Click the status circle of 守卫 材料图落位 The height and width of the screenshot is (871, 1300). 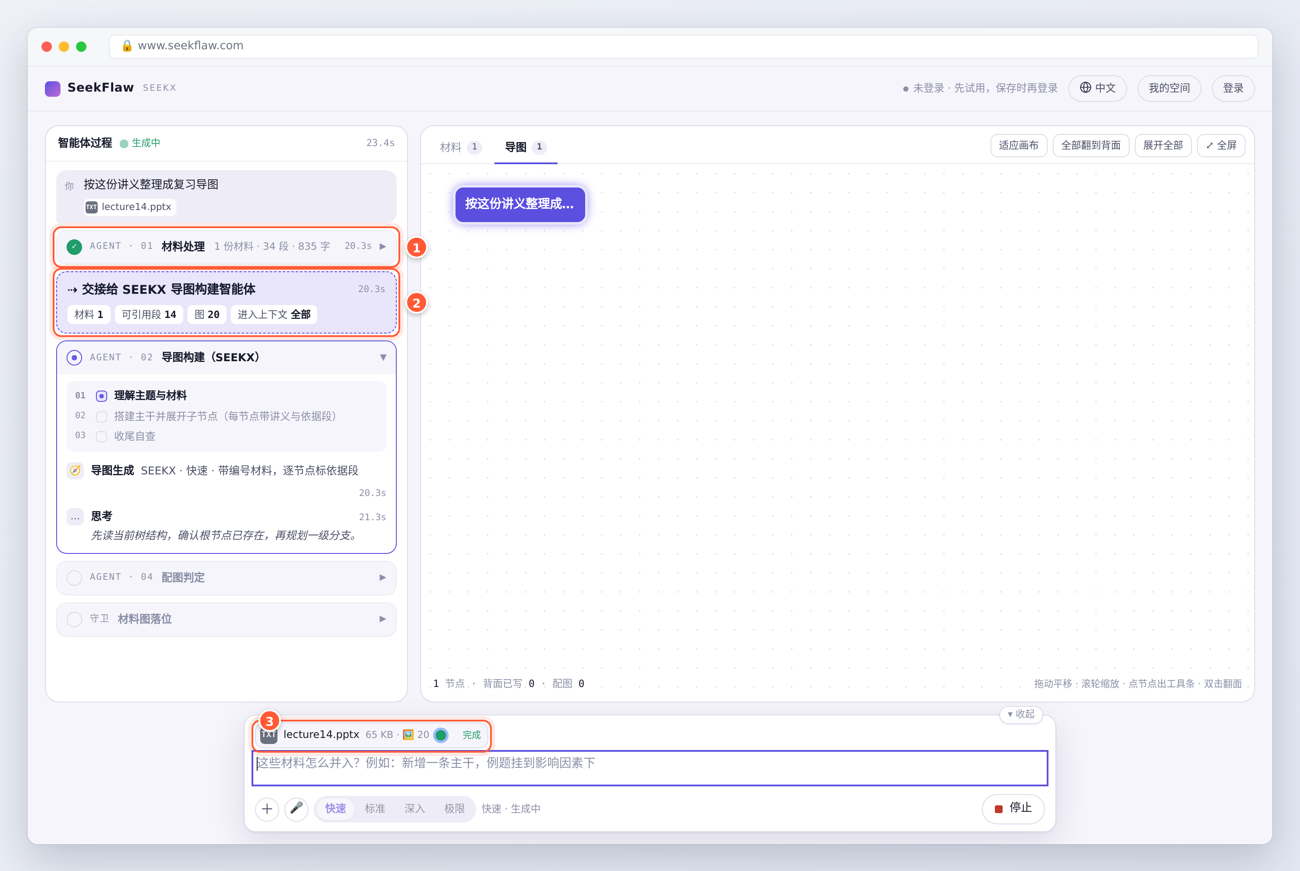coord(74,619)
